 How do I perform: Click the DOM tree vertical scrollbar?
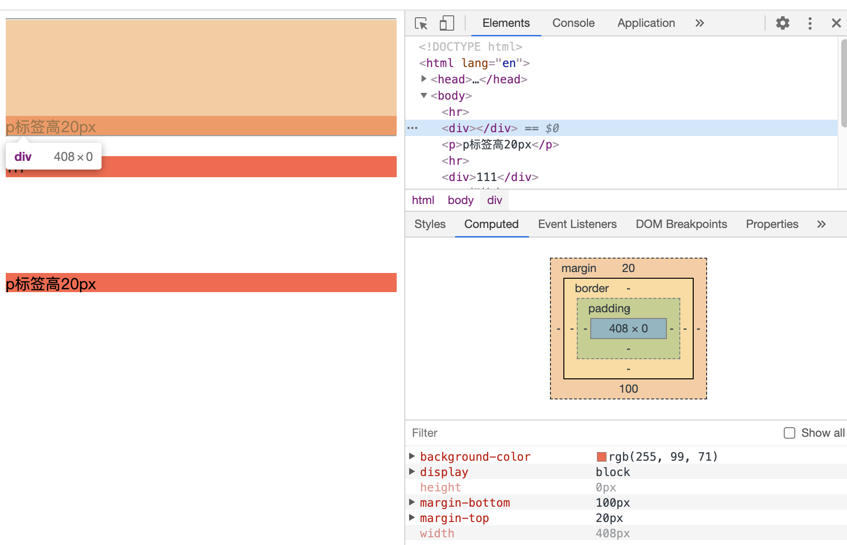pyautogui.click(x=843, y=83)
